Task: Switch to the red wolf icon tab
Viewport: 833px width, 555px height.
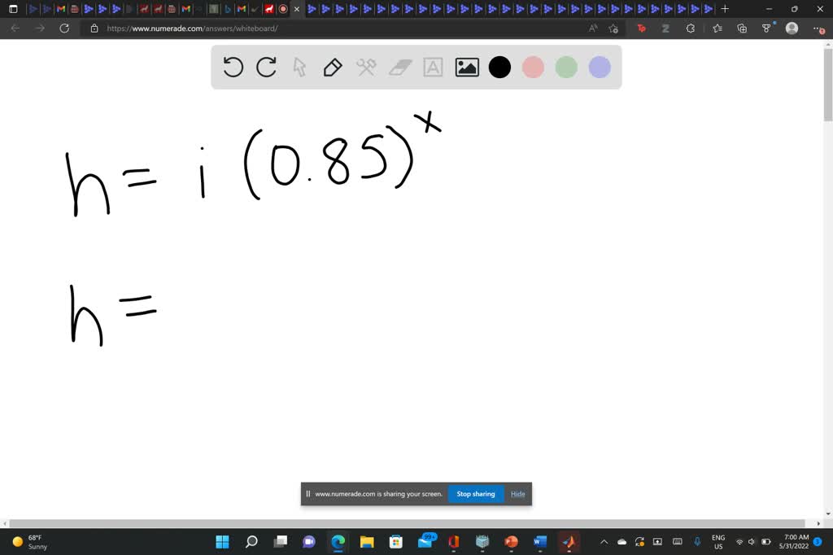Action: pos(269,9)
